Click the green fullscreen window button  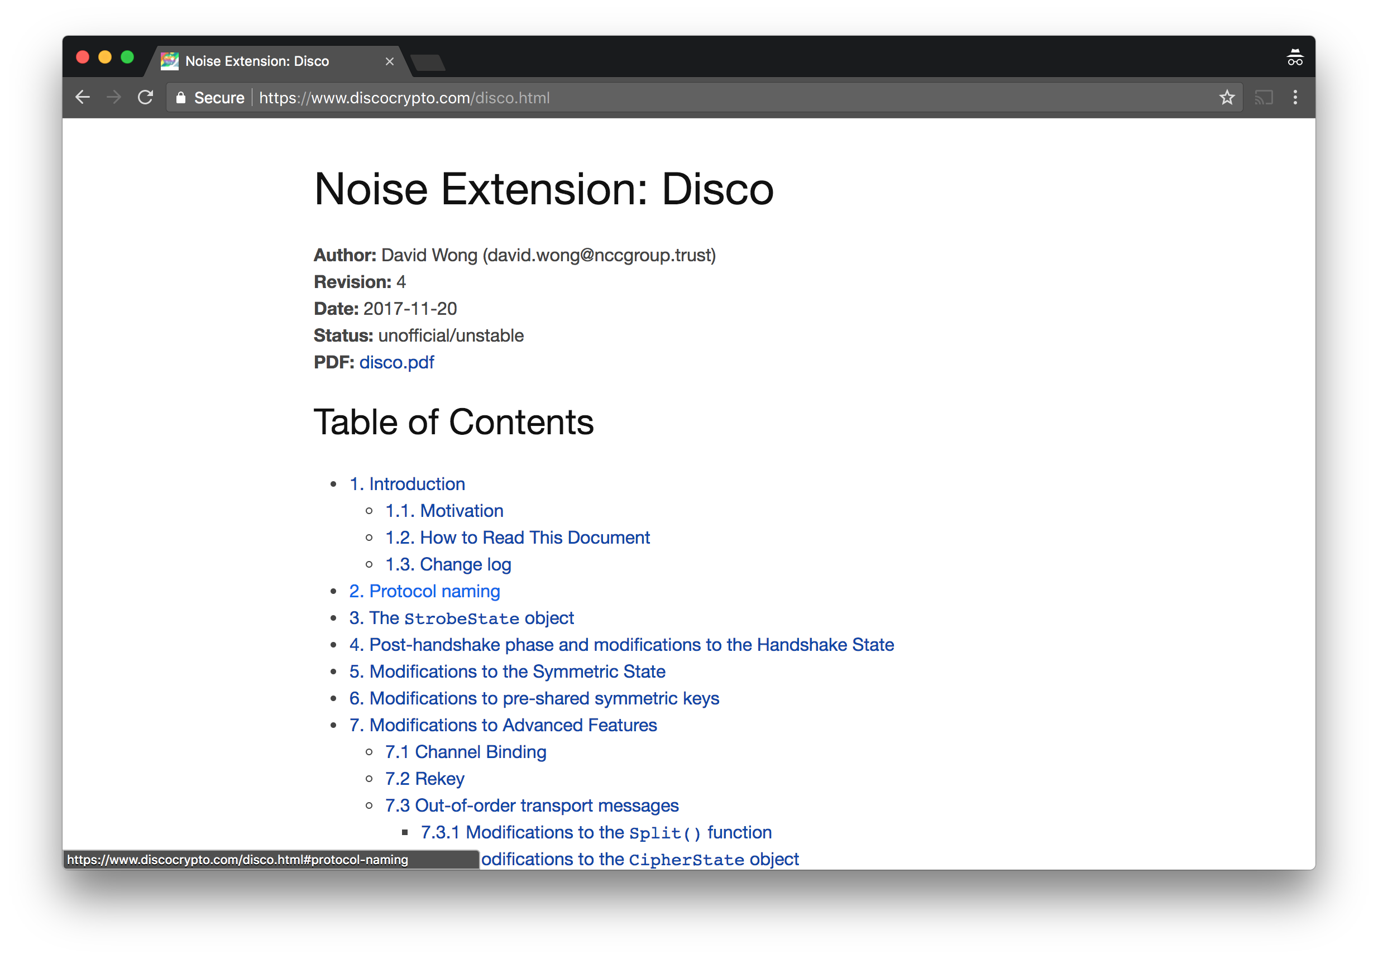[x=127, y=57]
